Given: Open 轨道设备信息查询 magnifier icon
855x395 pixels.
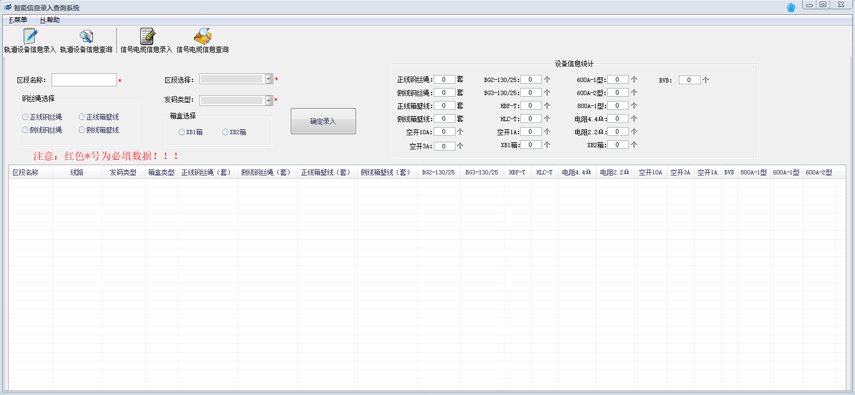Looking at the screenshot, I should click(86, 37).
